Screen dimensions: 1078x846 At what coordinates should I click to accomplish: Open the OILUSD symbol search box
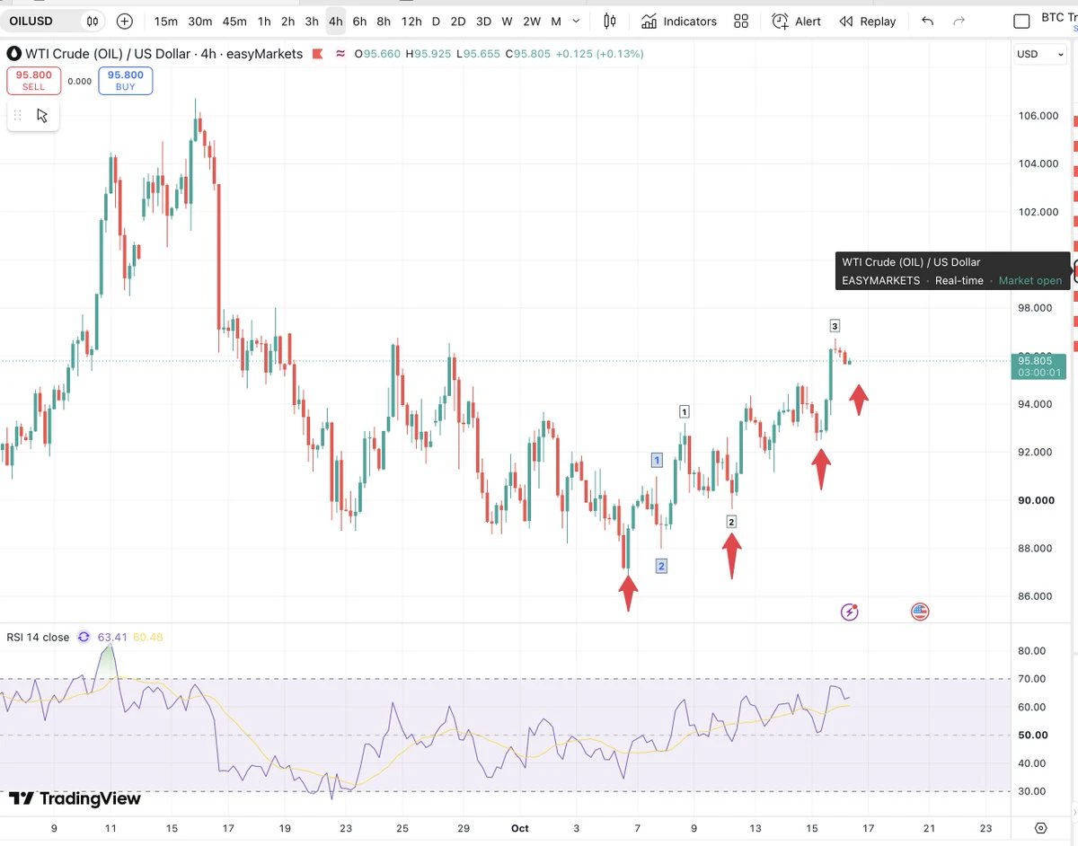click(55, 21)
